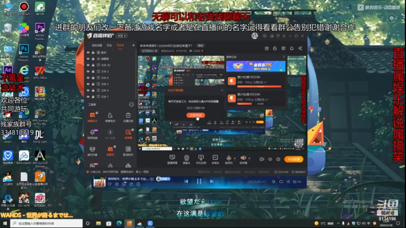Screen dimensions: 406x228
Task: Click the preview eye icon in bottom bar
Action: (270, 159)
